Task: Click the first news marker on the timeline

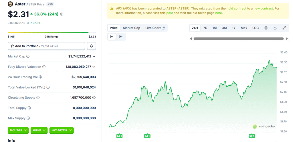Action: pos(119,136)
